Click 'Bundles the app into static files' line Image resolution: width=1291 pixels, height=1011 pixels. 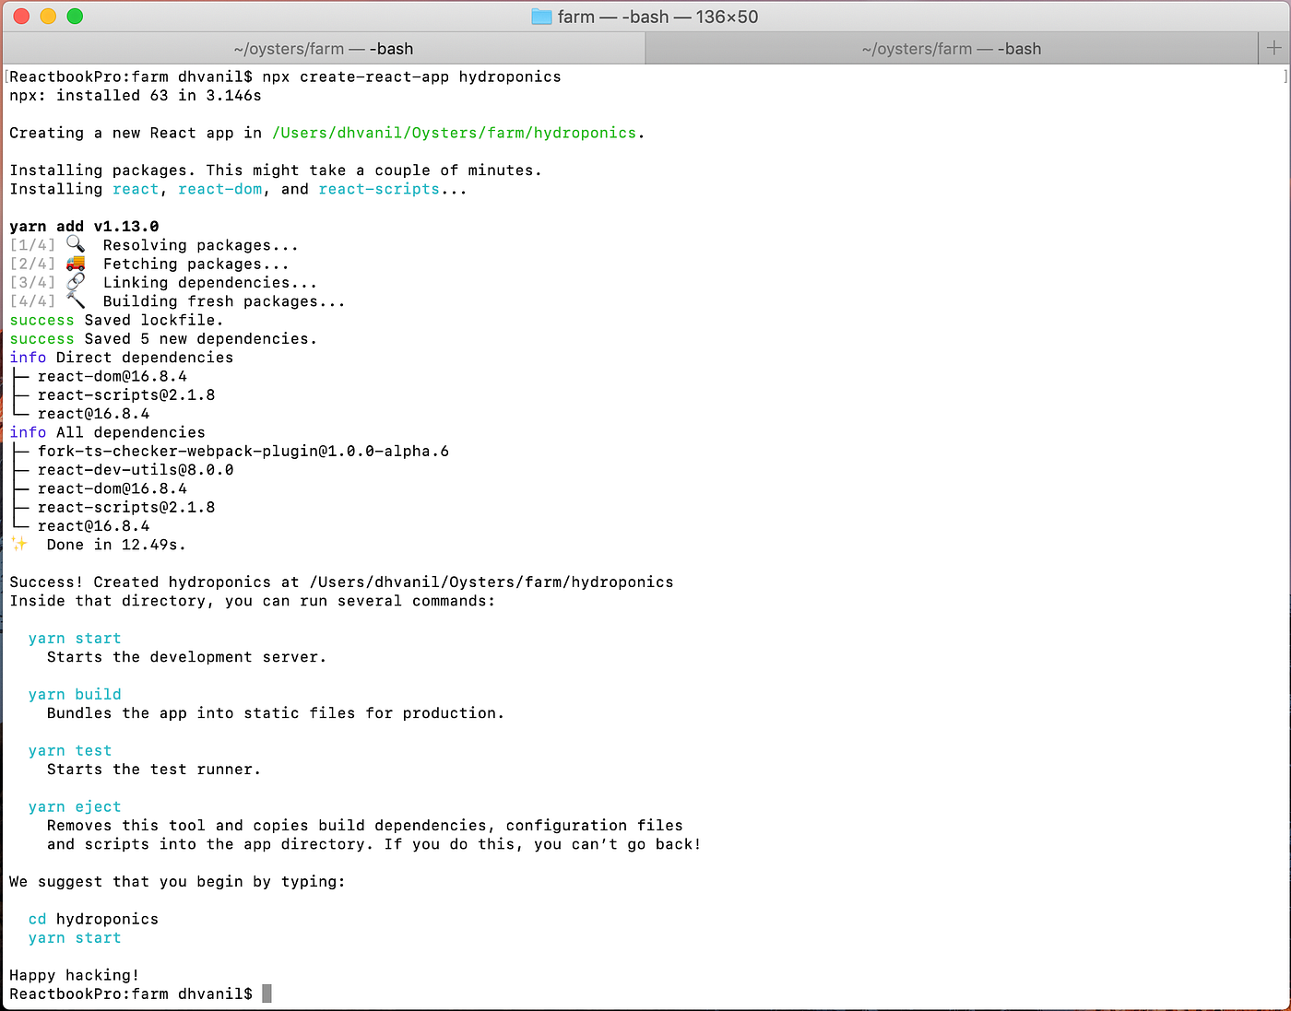pos(276,713)
